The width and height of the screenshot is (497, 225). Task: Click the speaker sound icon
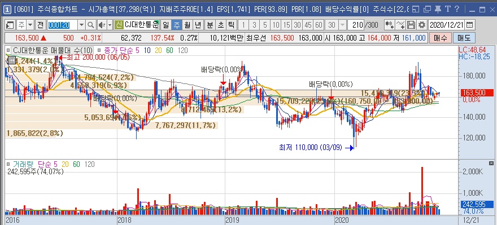click(102, 25)
